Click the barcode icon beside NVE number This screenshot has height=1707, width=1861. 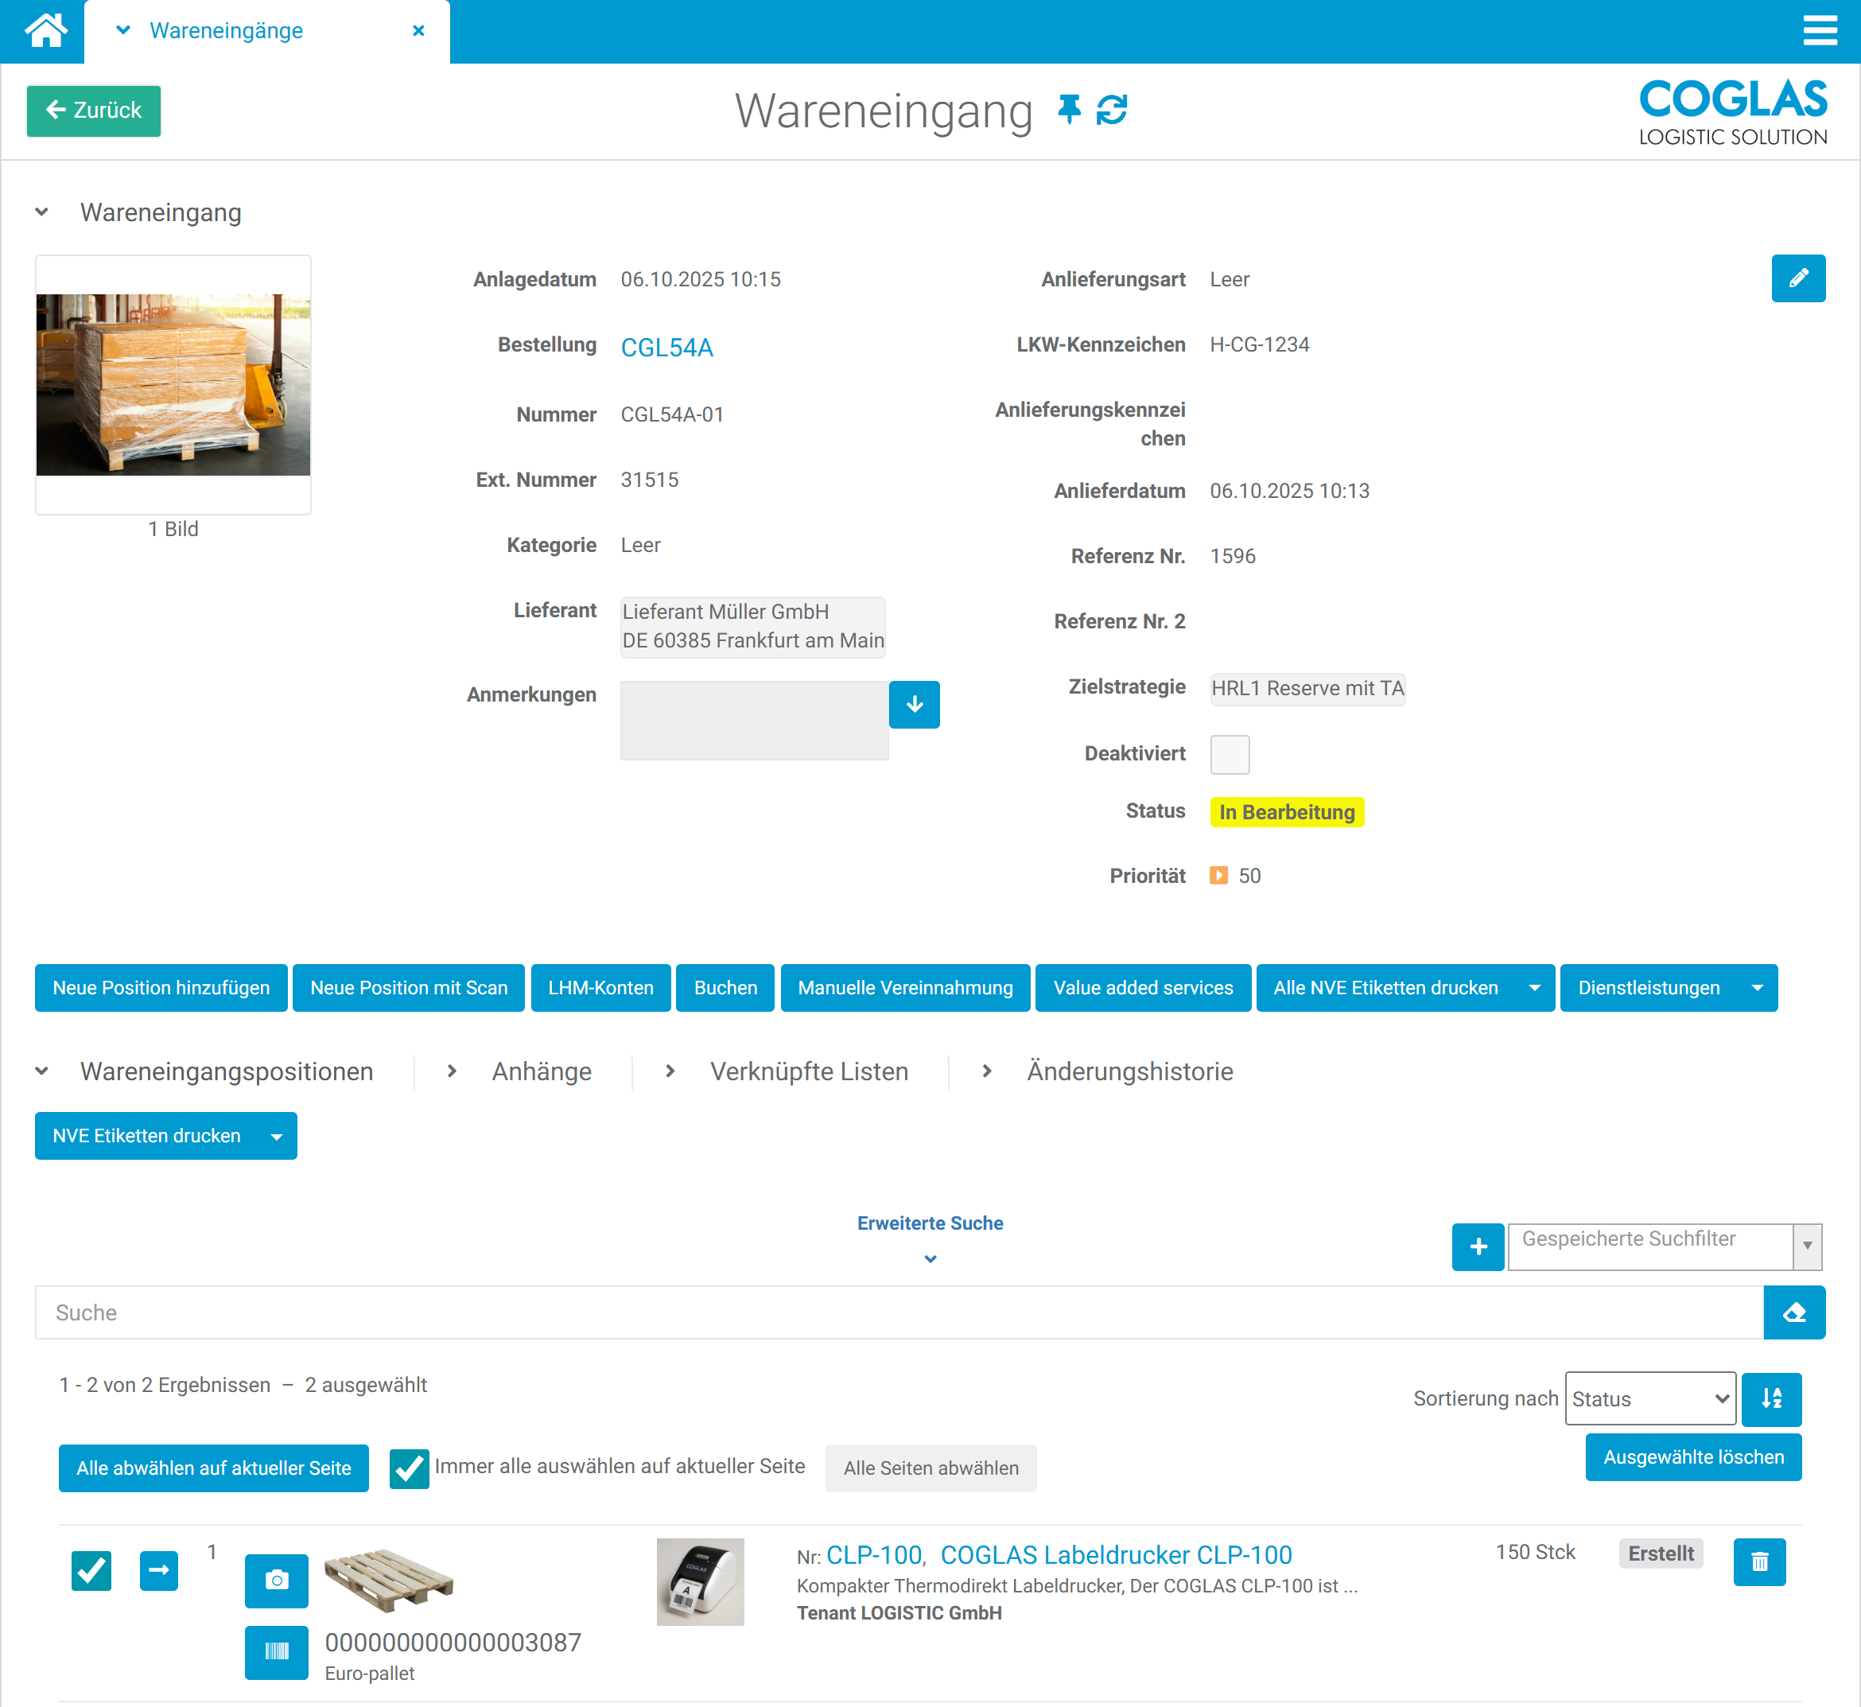pos(275,1651)
